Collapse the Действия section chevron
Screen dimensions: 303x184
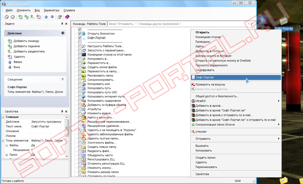tap(63, 33)
